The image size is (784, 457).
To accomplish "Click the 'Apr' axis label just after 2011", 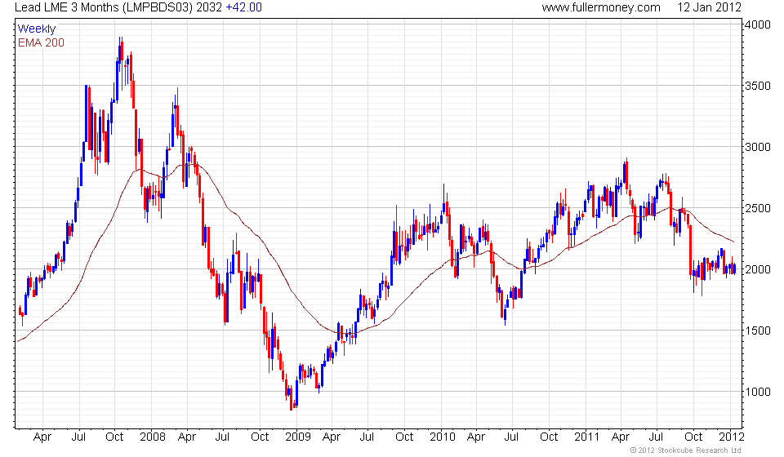I will (621, 437).
